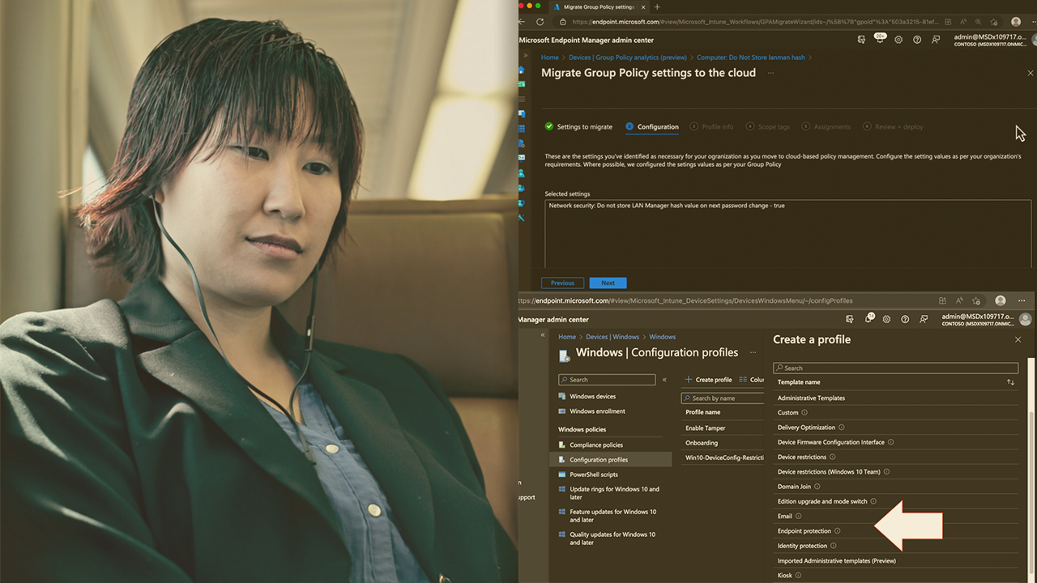This screenshot has height=583, width=1037.
Task: Open settings gear in Migrate Group Policy window
Action: 898,40
